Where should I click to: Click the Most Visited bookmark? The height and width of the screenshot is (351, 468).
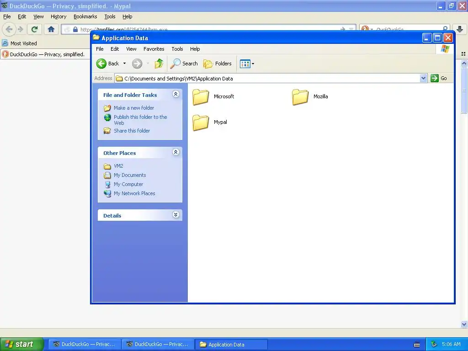click(19, 43)
